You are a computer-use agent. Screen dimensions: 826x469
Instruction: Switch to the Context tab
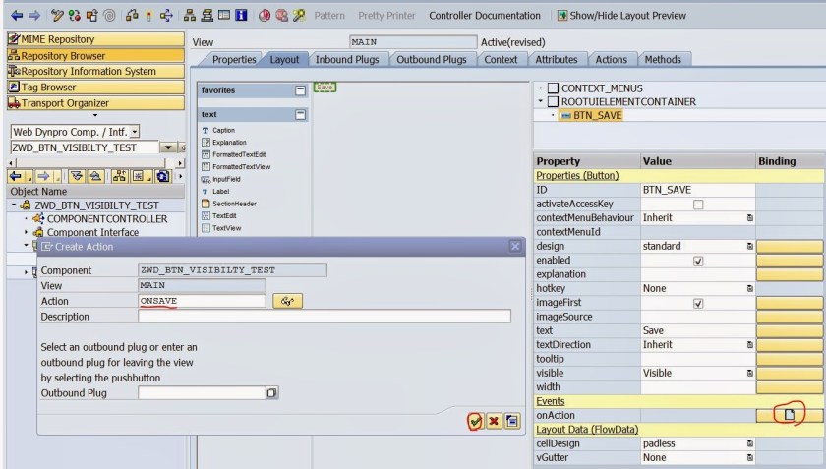[501, 60]
